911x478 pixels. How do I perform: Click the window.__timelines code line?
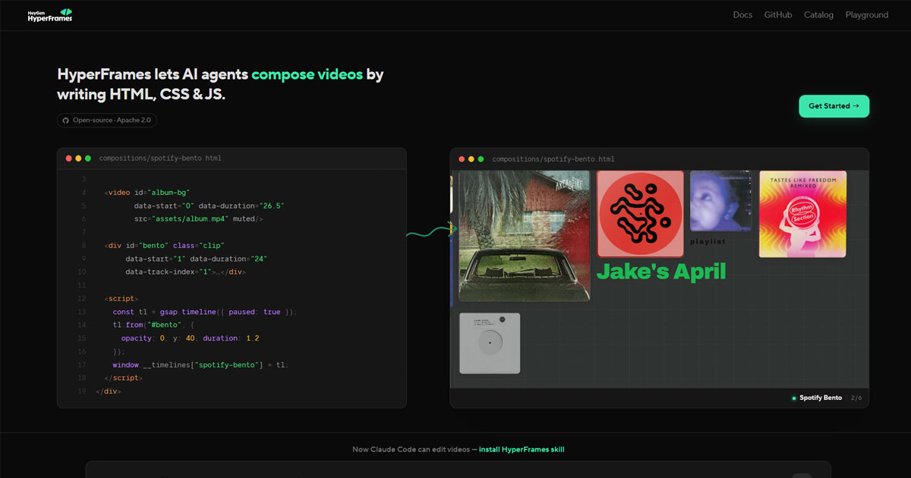coord(200,364)
